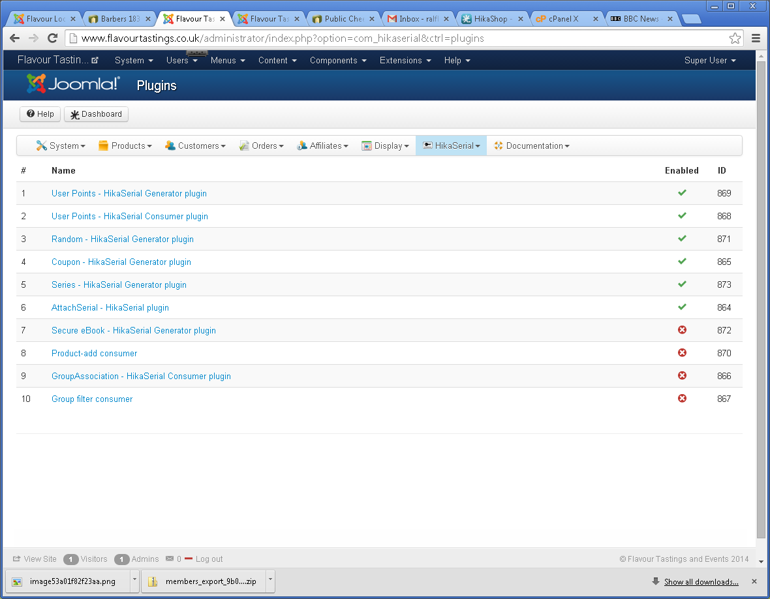
Task: Click the Visitors count badge in footer
Action: (x=70, y=559)
